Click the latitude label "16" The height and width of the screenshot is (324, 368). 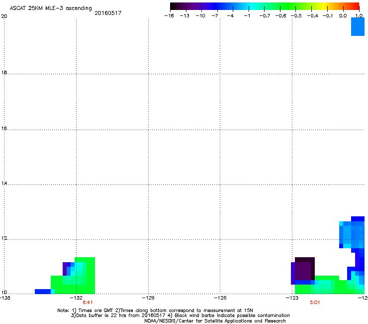(4, 129)
